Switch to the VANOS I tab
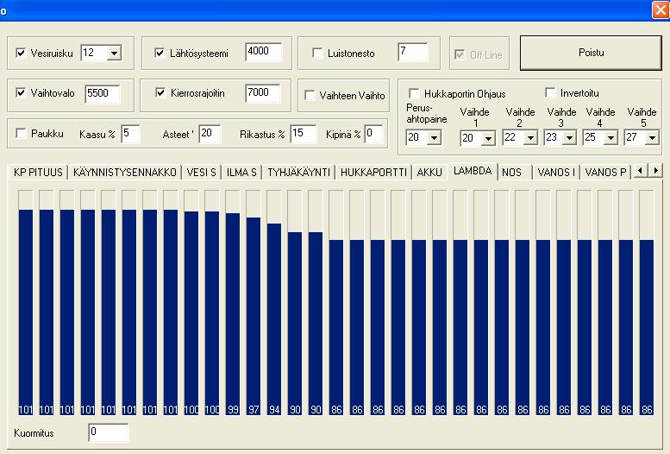The width and height of the screenshot is (670, 454). [556, 172]
